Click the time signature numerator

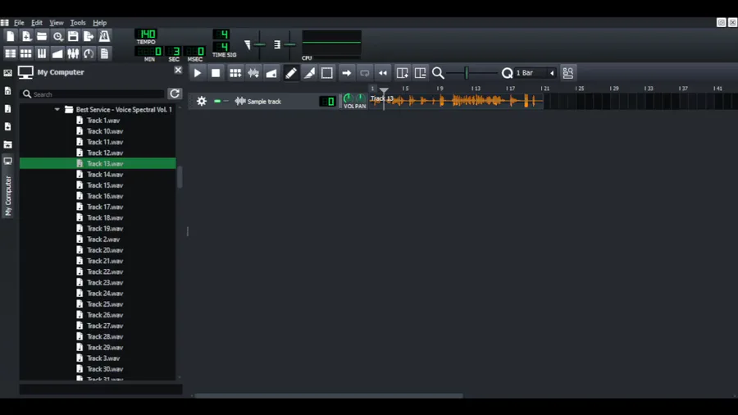(221, 34)
